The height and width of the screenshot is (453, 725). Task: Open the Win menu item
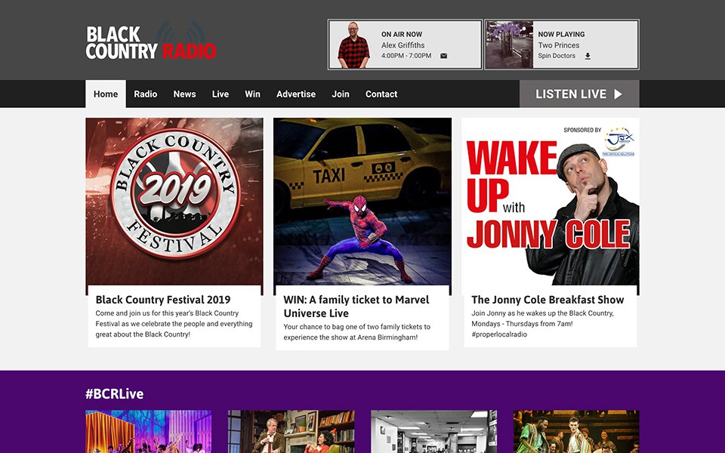pos(252,94)
